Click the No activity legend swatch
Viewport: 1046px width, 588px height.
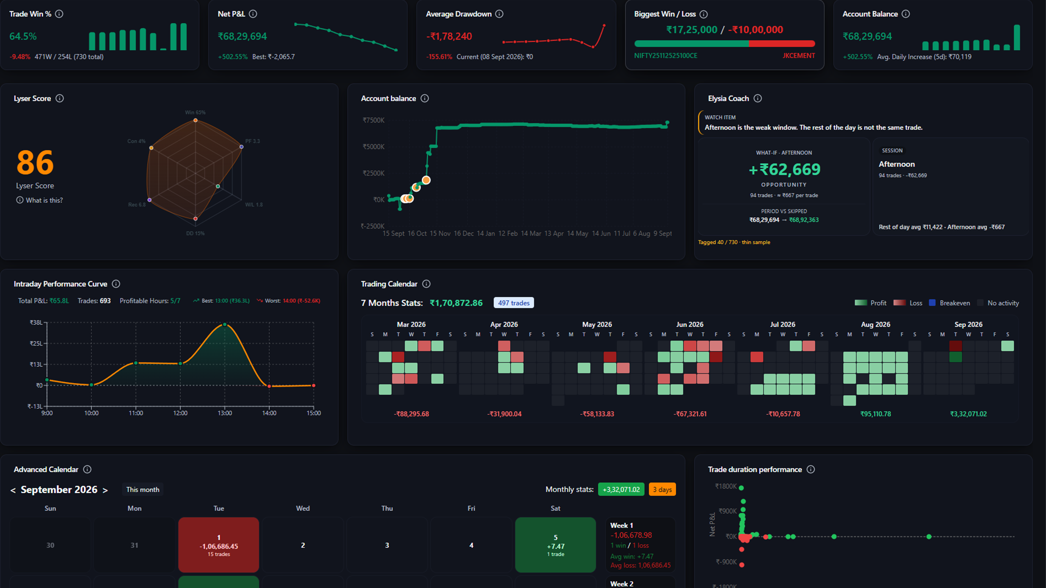coord(980,303)
